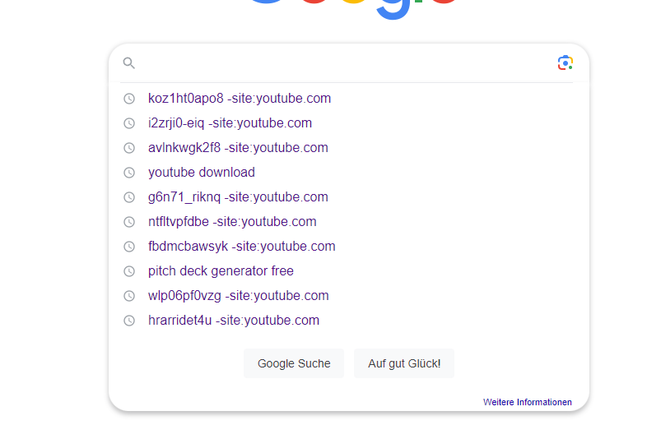Click history icon next to fbdmcbawsyk entry
Viewport: 661px width, 425px height.
tap(128, 247)
